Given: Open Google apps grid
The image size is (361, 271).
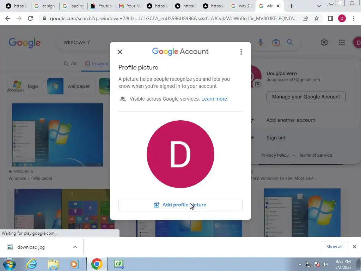Looking at the screenshot, I should [x=342, y=42].
